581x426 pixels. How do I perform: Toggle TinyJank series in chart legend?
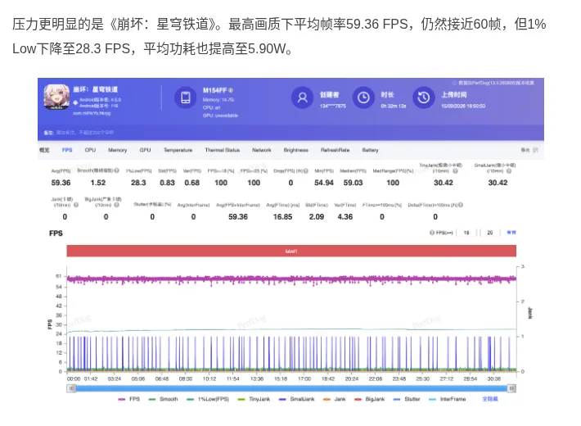tap(254, 399)
